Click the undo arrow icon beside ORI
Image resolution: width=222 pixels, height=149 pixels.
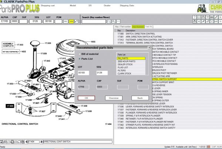(x=76, y=21)
